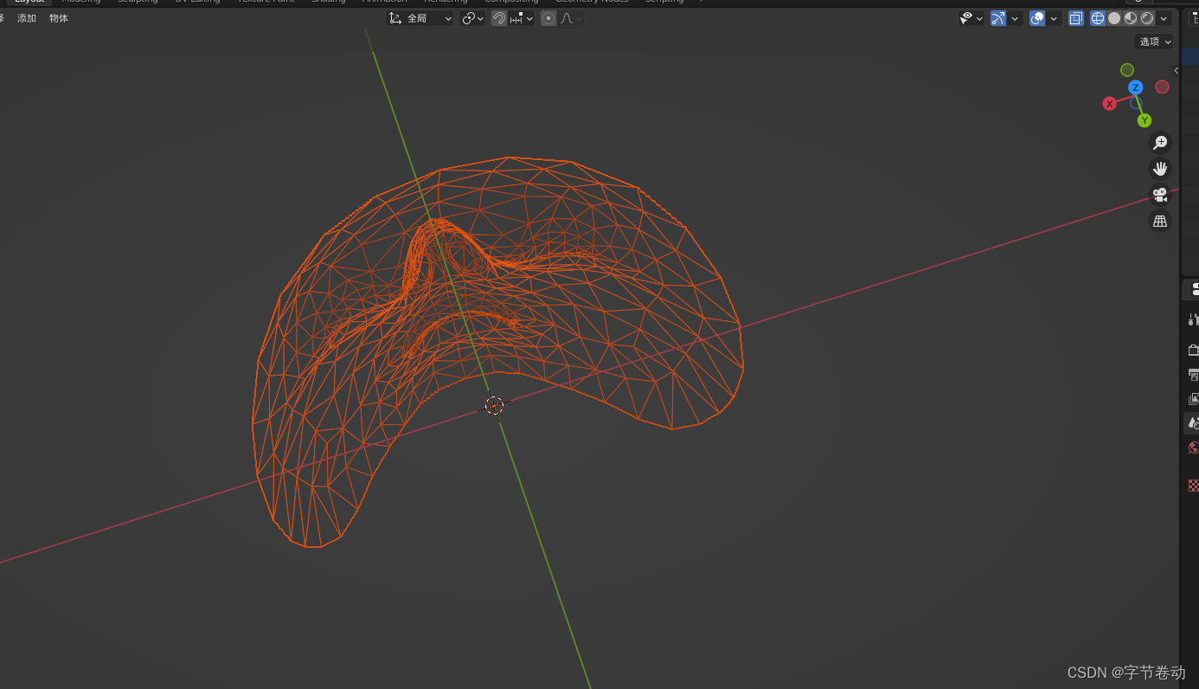Open the shading options dropdown arrow
The image size is (1199, 689).
click(x=1164, y=18)
